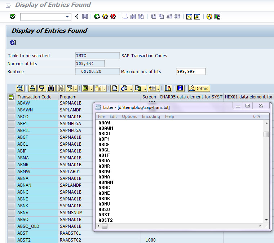This screenshot has width=274, height=243.
Task: Sort ascending in the grid toolbar
Action: [32, 88]
